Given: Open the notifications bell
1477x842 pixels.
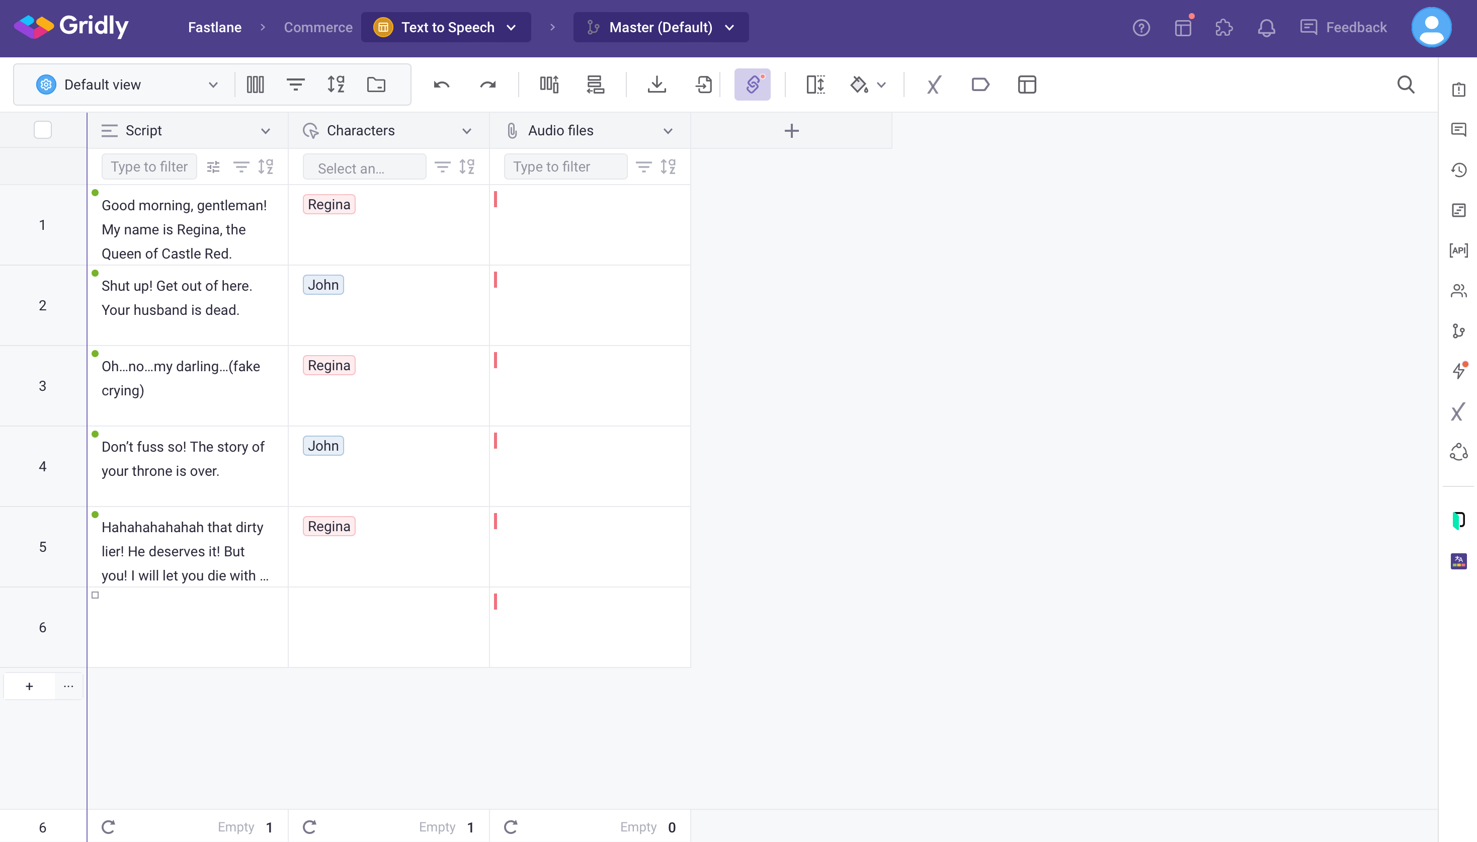Looking at the screenshot, I should pos(1266,28).
